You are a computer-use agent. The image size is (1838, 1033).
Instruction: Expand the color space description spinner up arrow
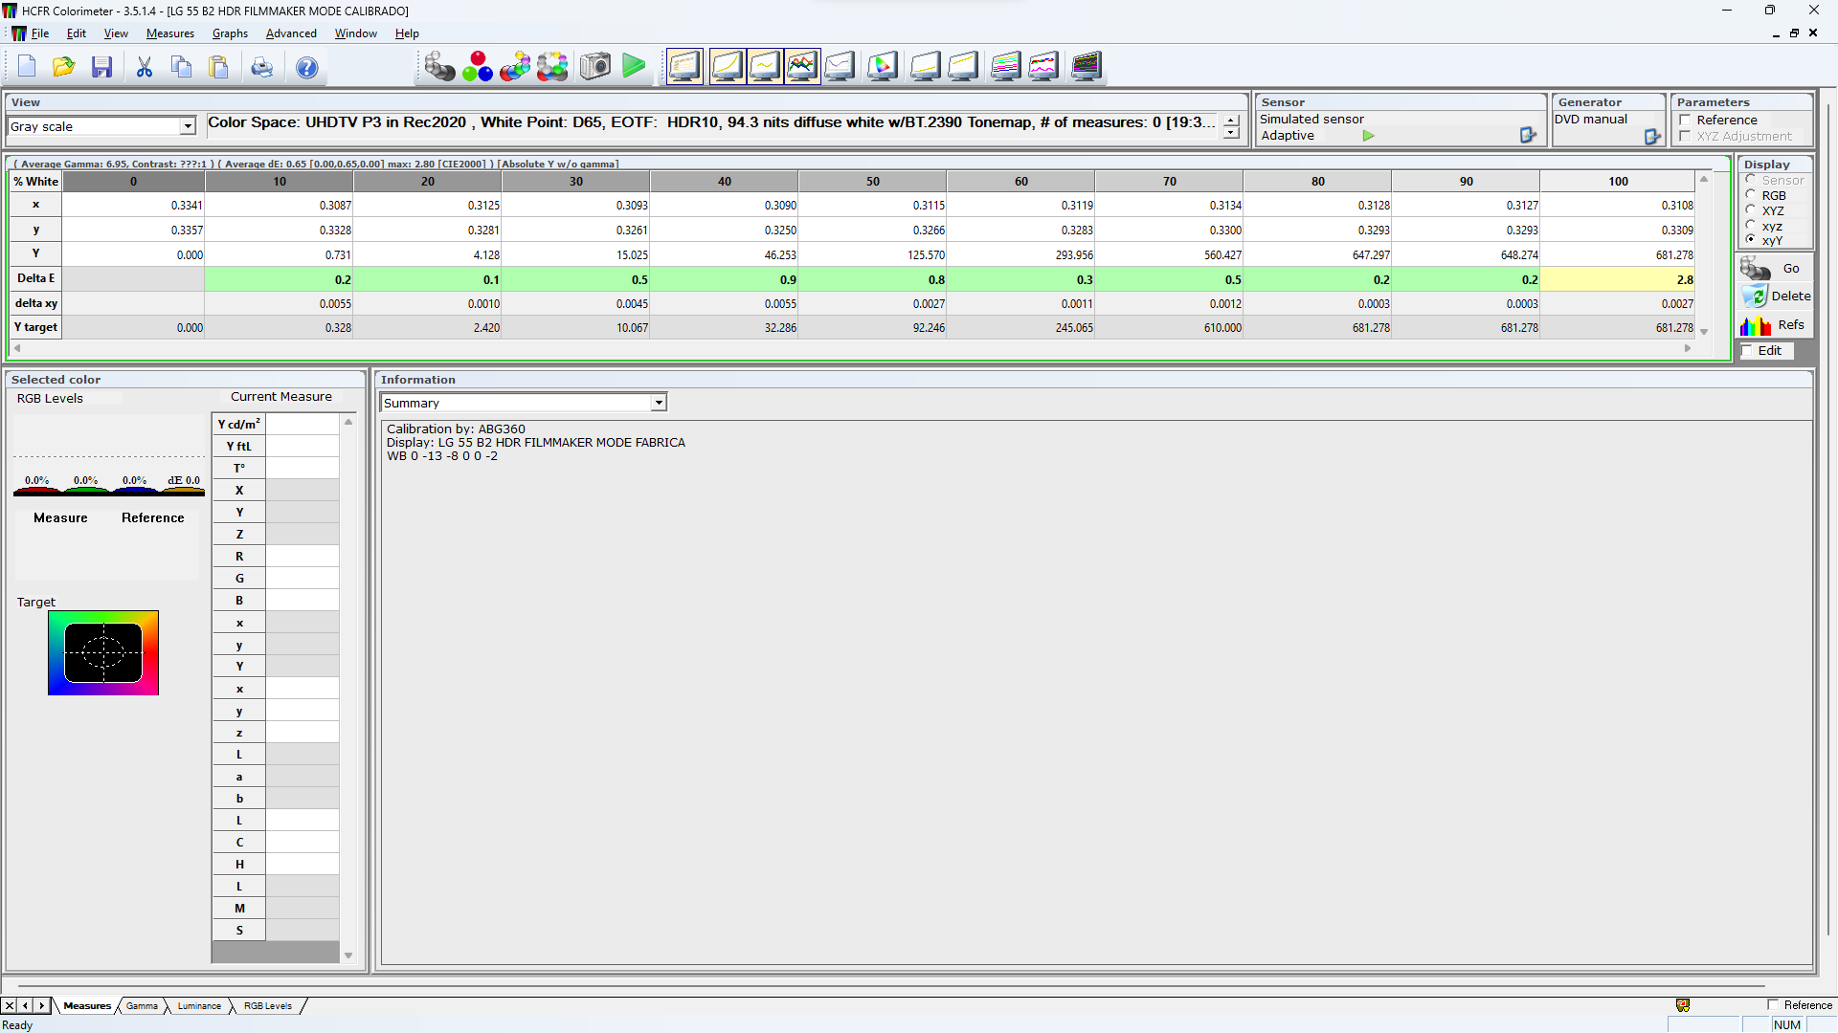[x=1231, y=119]
